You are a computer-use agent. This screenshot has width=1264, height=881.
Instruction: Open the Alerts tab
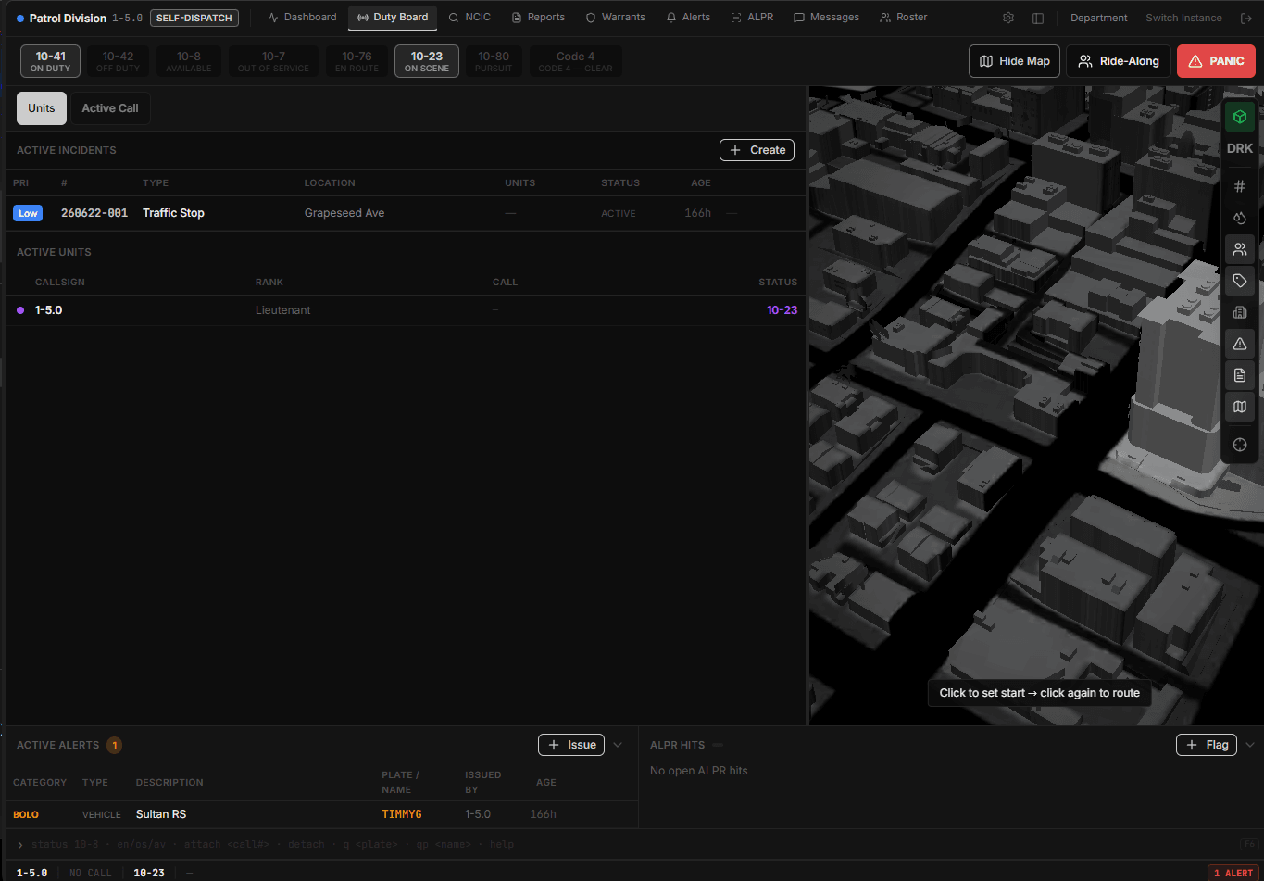688,18
